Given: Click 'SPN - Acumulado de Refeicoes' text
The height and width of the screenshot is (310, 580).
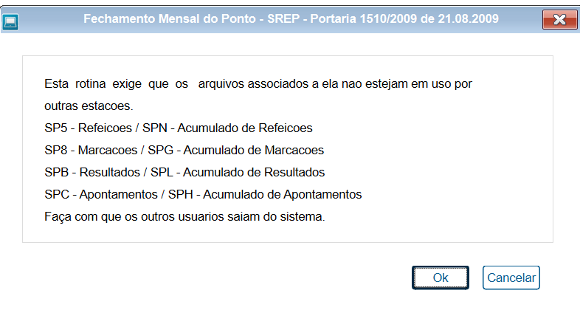Looking at the screenshot, I should coord(227,128).
